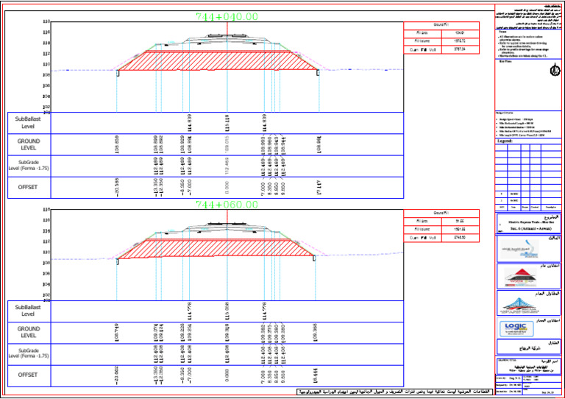Click the Fill Area value 104.61 in upper table

coord(460,33)
